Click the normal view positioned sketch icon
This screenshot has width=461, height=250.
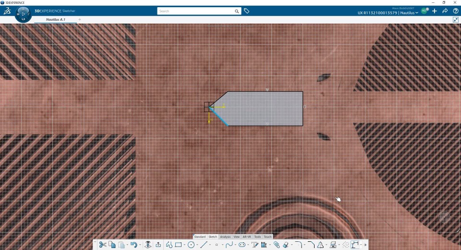148,245
